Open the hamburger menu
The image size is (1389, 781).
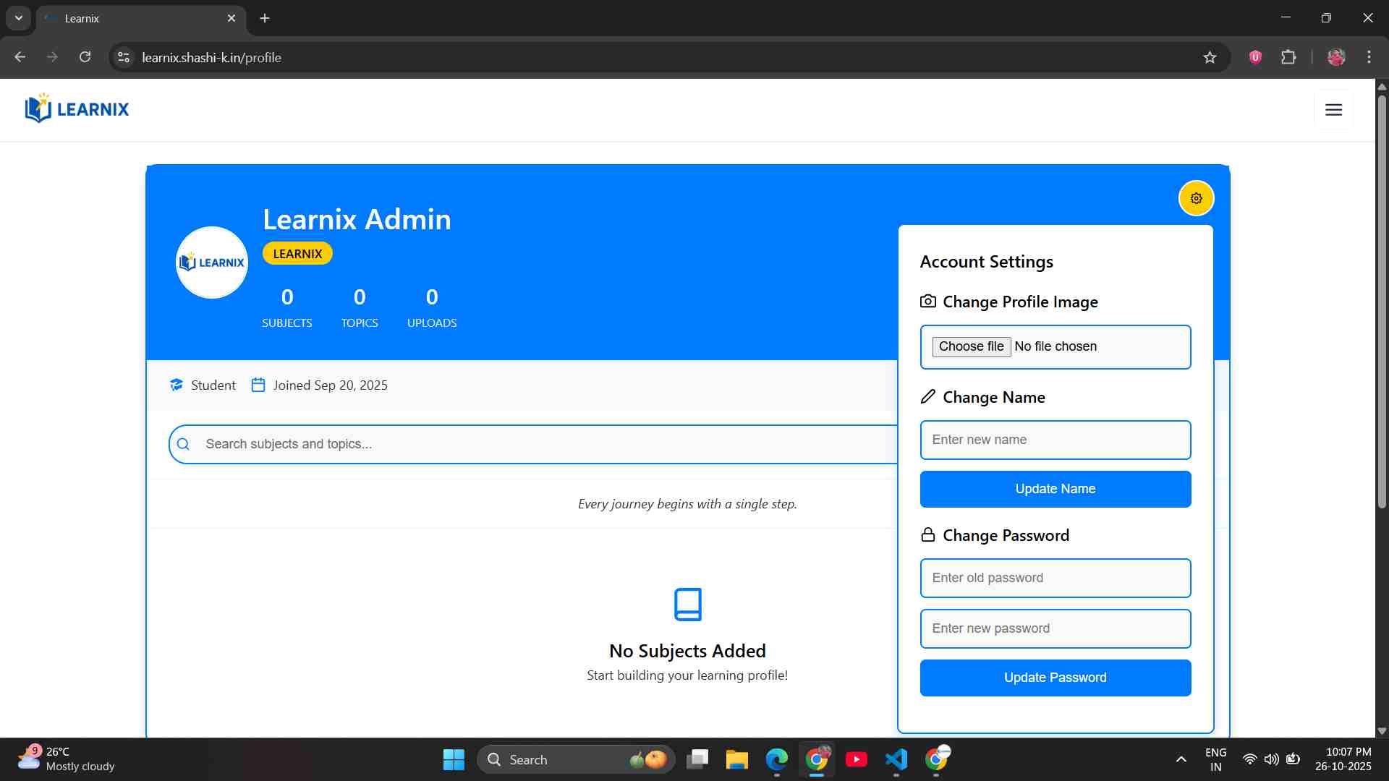[x=1333, y=109]
